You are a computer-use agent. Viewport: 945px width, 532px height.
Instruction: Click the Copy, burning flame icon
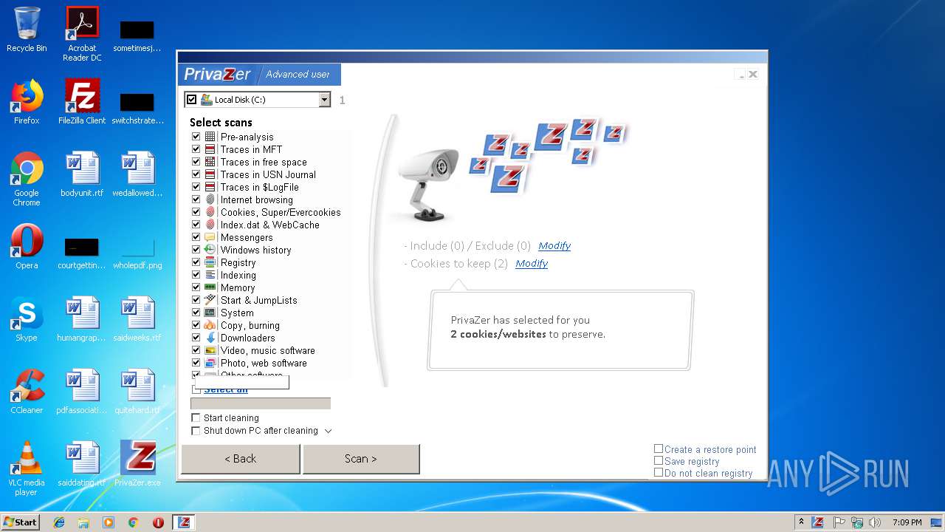click(x=210, y=325)
